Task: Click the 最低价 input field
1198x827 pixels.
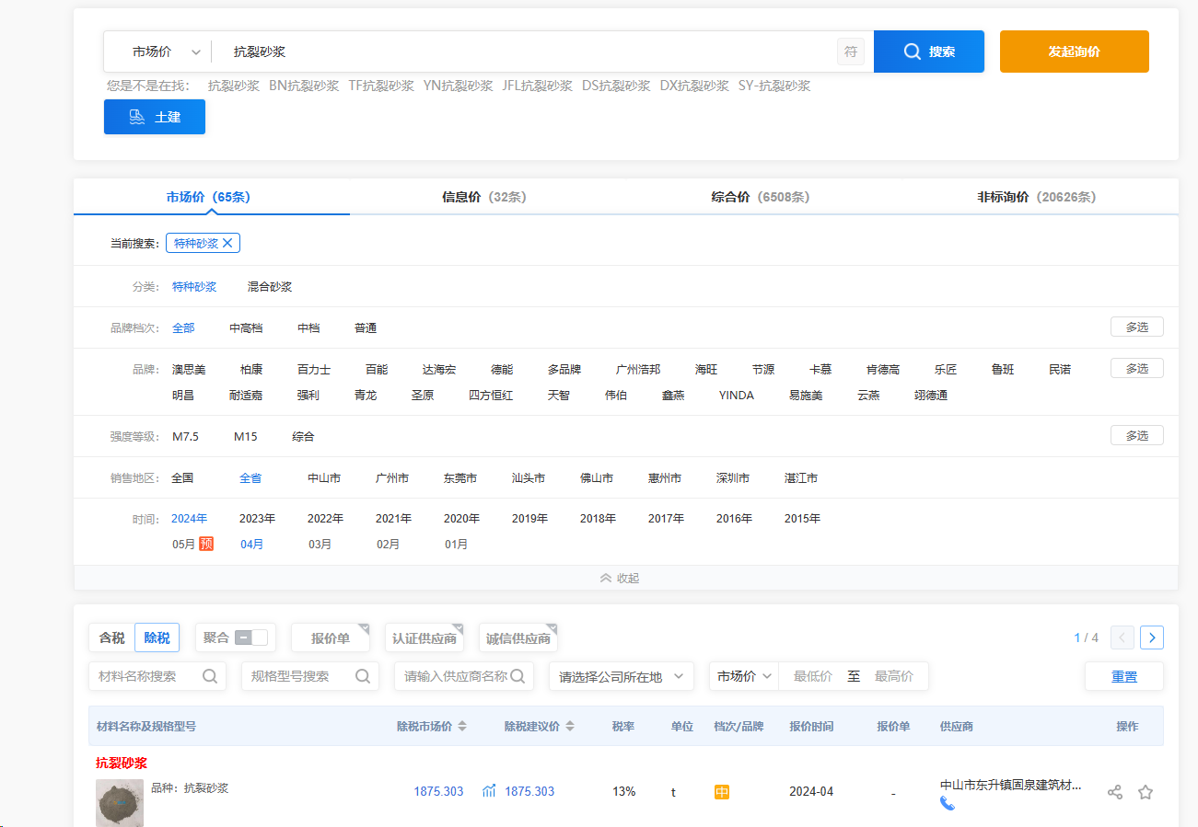Action: click(x=813, y=676)
